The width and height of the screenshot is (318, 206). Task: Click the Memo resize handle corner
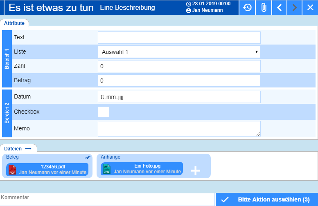[258, 134]
